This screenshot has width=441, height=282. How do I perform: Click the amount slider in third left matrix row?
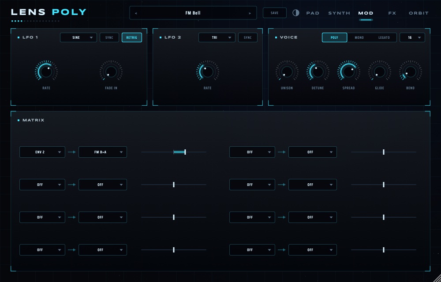[x=174, y=217]
